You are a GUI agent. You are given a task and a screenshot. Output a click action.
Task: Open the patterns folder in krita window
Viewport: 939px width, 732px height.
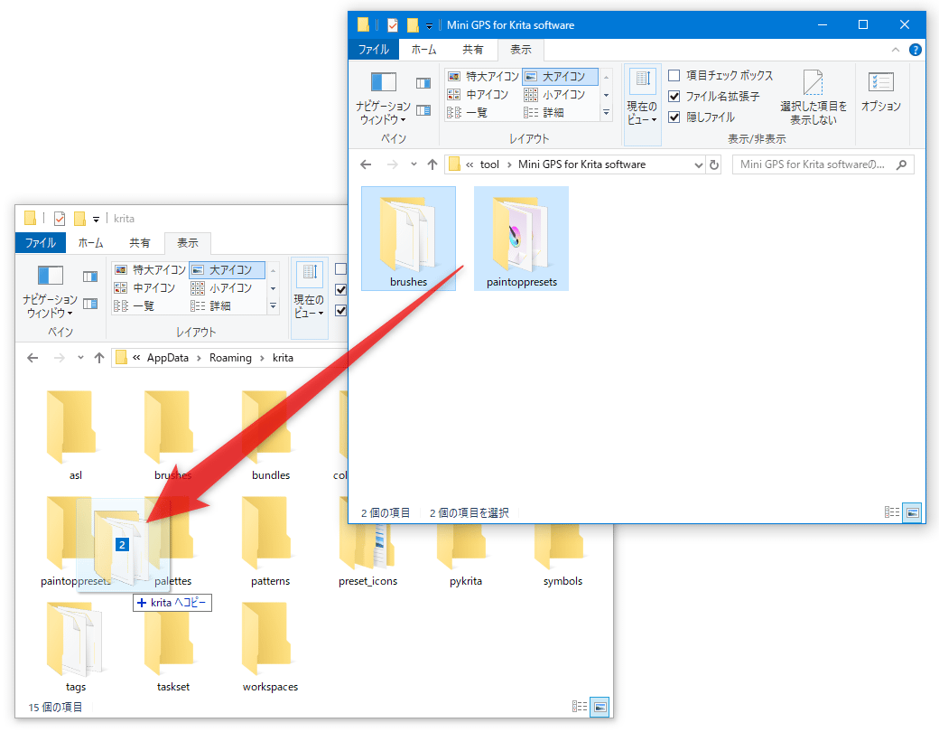point(271,541)
